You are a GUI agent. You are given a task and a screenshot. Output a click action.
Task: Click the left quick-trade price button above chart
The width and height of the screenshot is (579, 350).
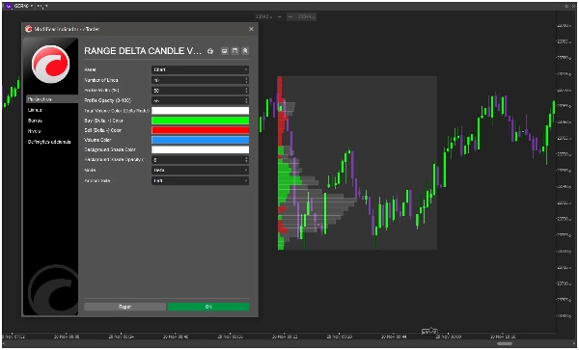click(x=268, y=16)
